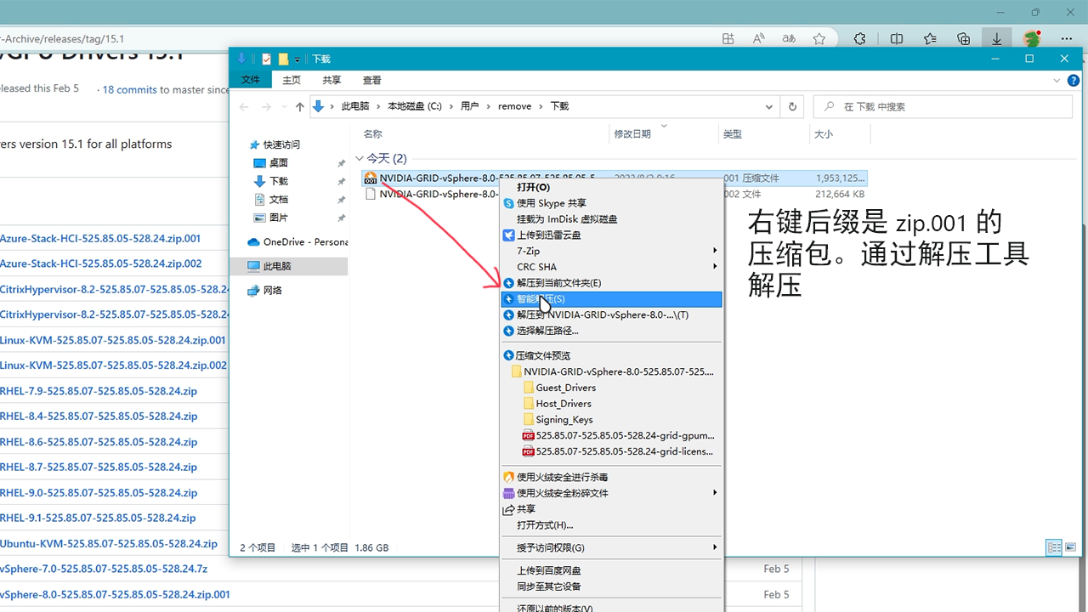Click the Properties quick access toolbar icon
Image resolution: width=1088 pixels, height=612 pixels.
267,59
